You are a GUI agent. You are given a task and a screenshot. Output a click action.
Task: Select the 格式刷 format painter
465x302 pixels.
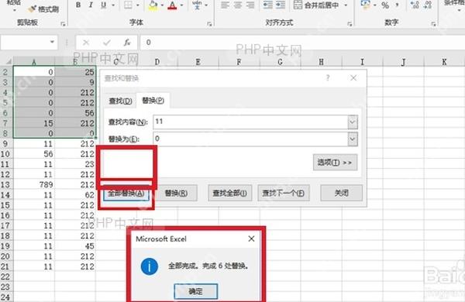pos(43,9)
